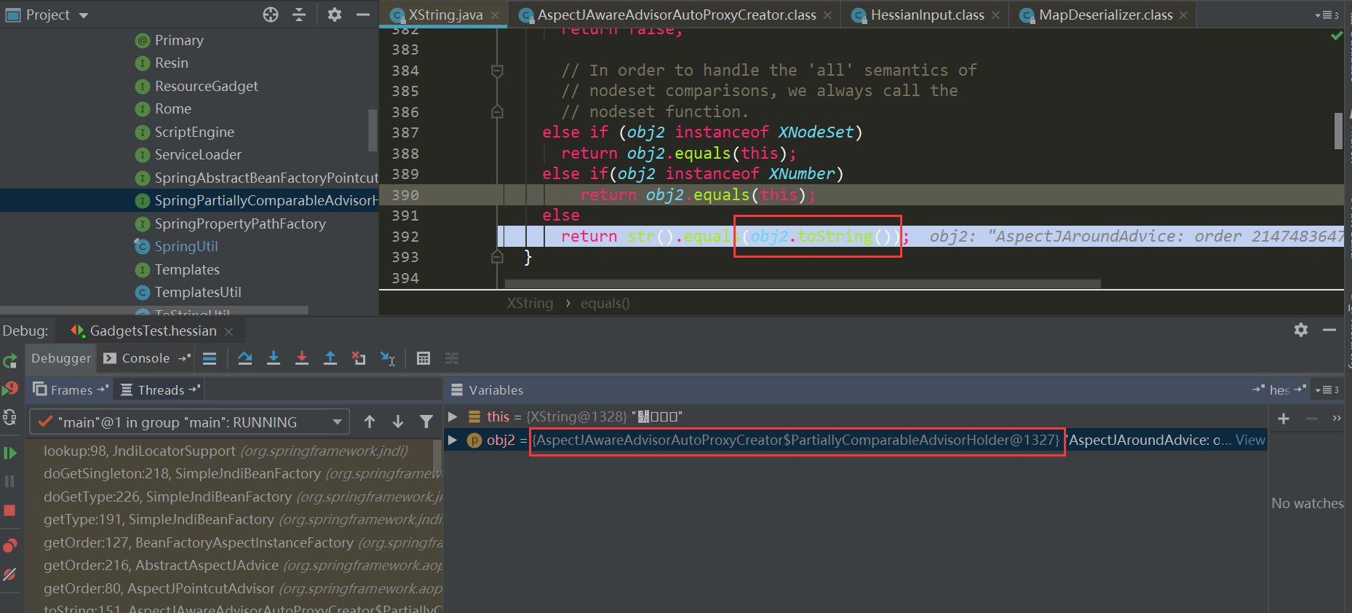Click the View link for obj2 value

1250,440
